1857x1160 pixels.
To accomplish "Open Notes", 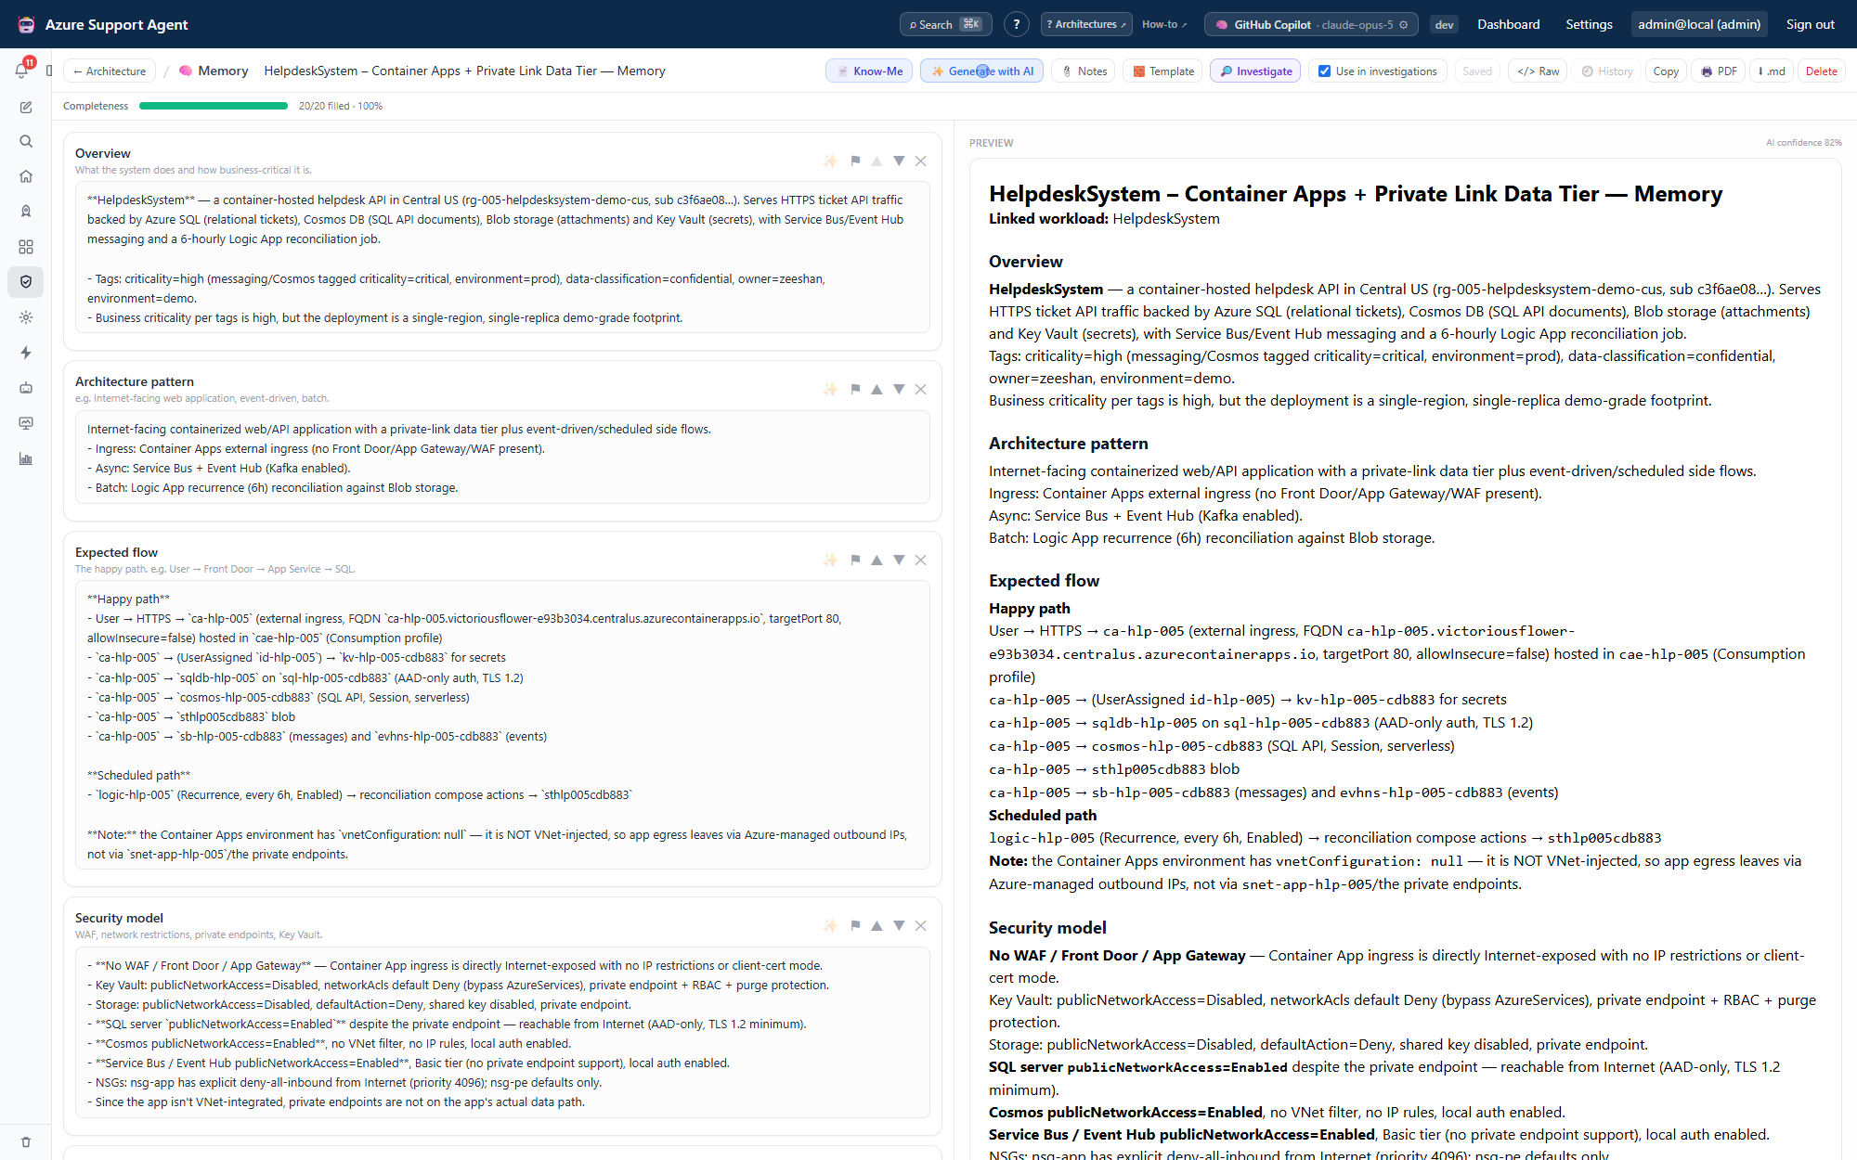I will pyautogui.click(x=1084, y=71).
